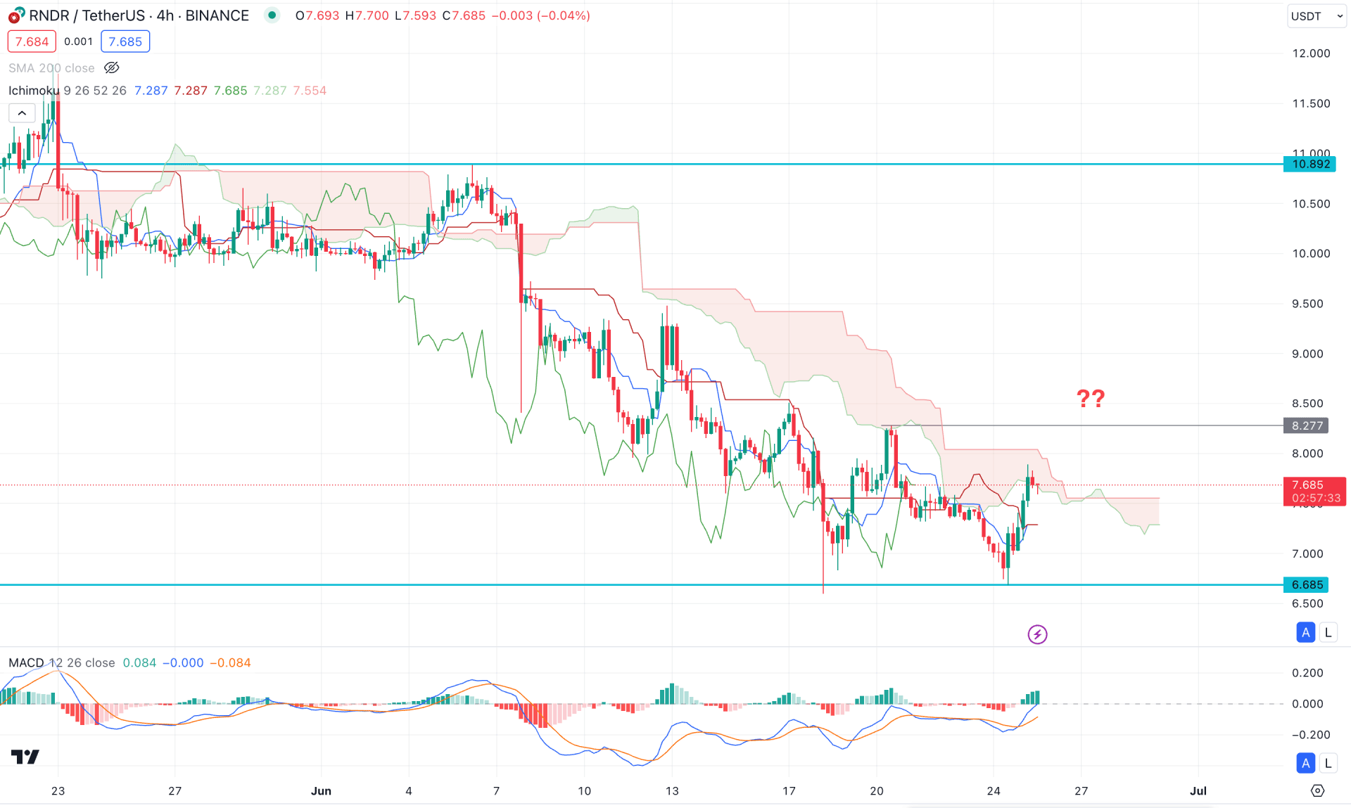
Task: Click the price change −0.003 (−0.04%) text
Action: coord(540,15)
